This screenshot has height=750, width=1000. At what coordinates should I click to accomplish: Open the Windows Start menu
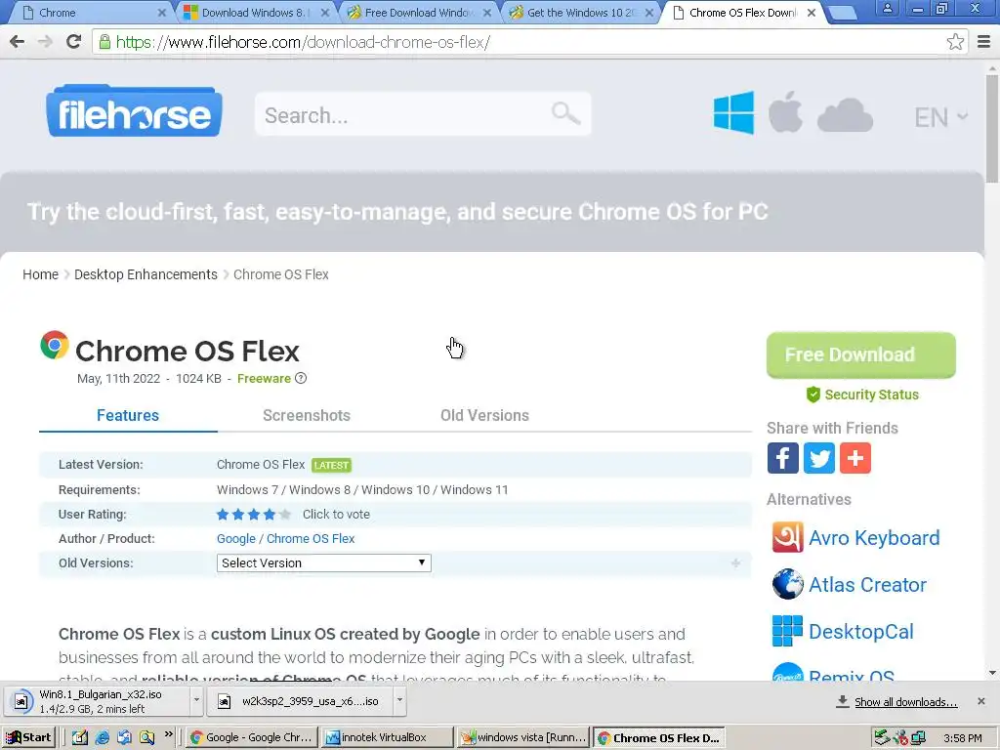(x=28, y=737)
